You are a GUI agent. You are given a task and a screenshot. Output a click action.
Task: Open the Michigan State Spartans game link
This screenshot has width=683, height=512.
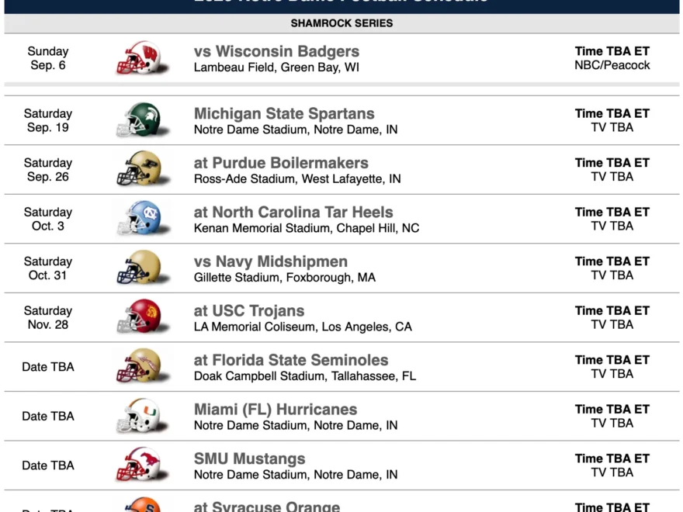pyautogui.click(x=284, y=114)
